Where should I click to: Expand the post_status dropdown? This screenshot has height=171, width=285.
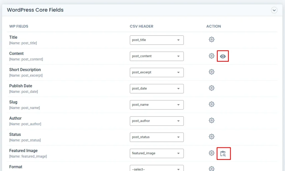(156, 137)
